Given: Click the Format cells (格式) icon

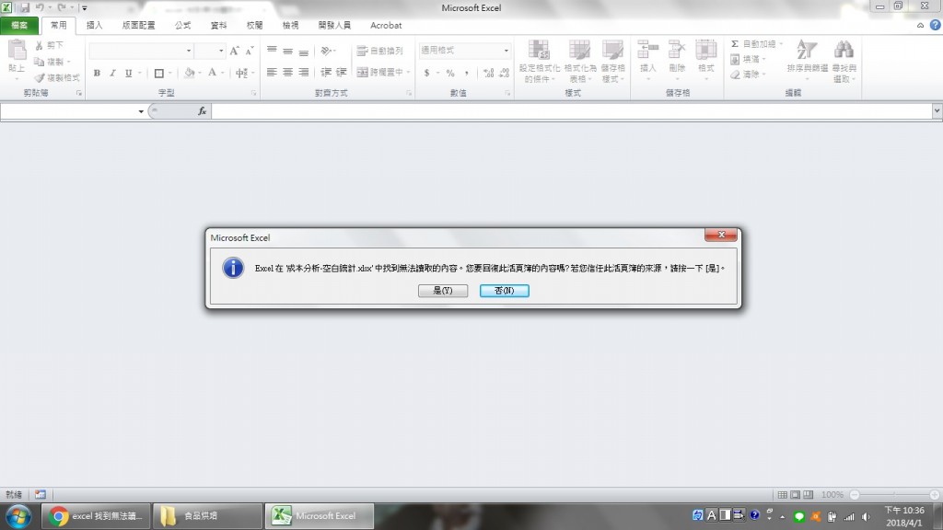Looking at the screenshot, I should [x=706, y=50].
